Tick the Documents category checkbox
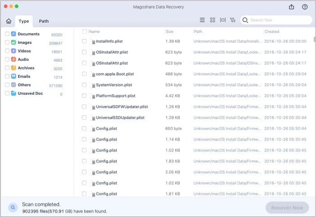 [7, 34]
